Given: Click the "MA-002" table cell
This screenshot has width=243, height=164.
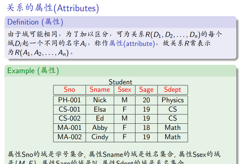Looking at the screenshot, I should coord(69,137).
